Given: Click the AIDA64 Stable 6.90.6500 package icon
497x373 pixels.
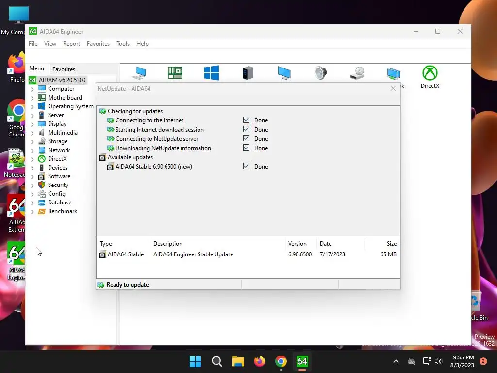Looking at the screenshot, I should pos(110,167).
